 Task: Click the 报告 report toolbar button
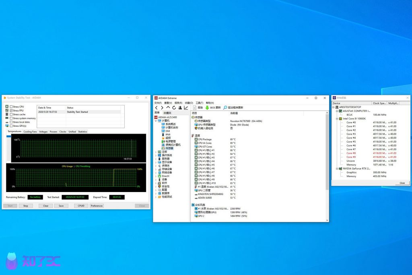[198, 108]
